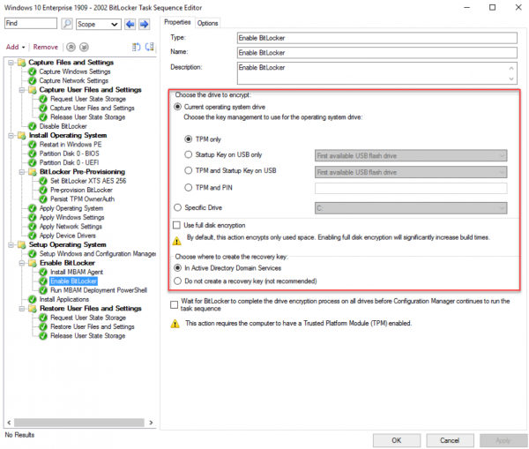Click green check icon of Install Applications
The height and width of the screenshot is (449, 529).
33,299
